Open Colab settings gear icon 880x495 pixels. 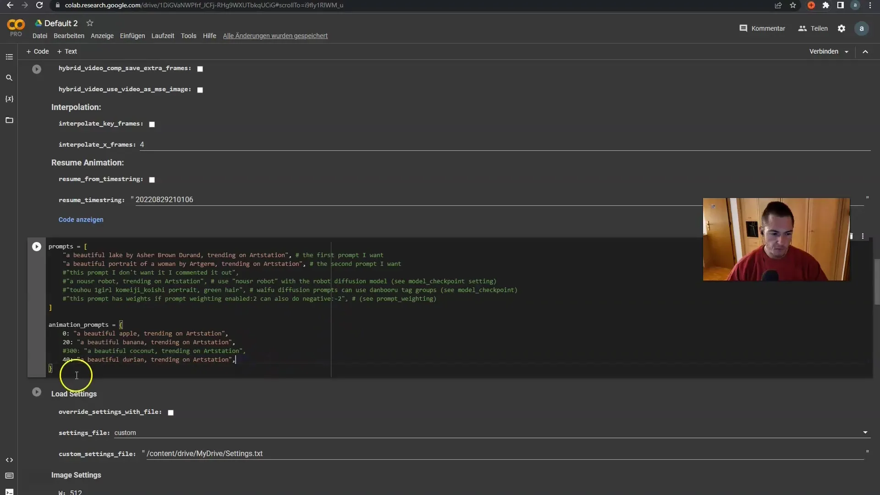coord(841,28)
